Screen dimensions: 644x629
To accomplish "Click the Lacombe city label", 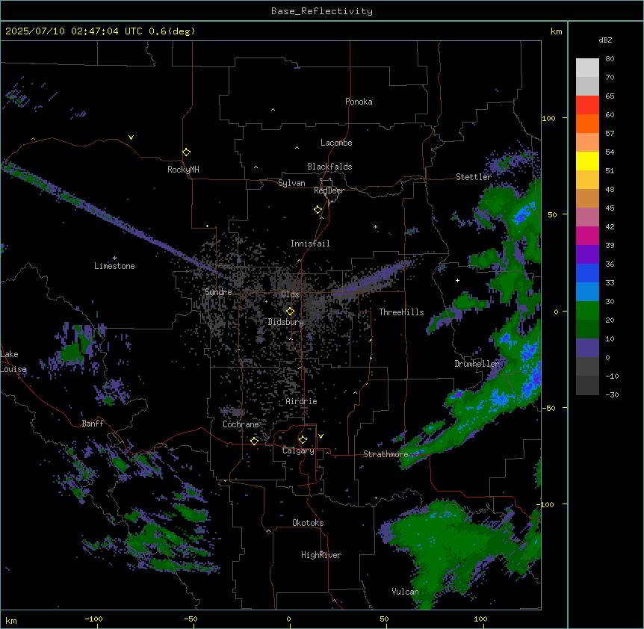I will 336,143.
